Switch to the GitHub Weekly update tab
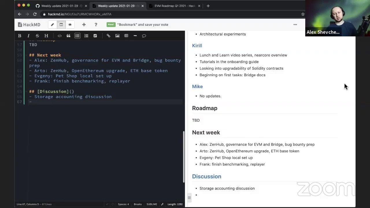This screenshot has height=208, width=370. coord(61,6)
